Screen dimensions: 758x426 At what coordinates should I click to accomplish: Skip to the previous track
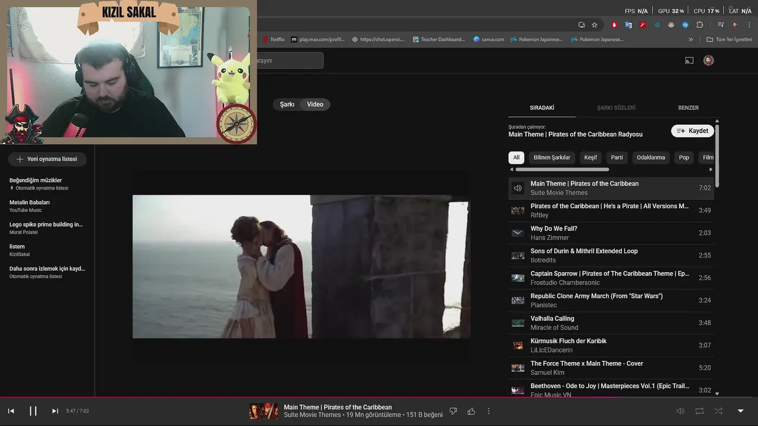click(11, 411)
